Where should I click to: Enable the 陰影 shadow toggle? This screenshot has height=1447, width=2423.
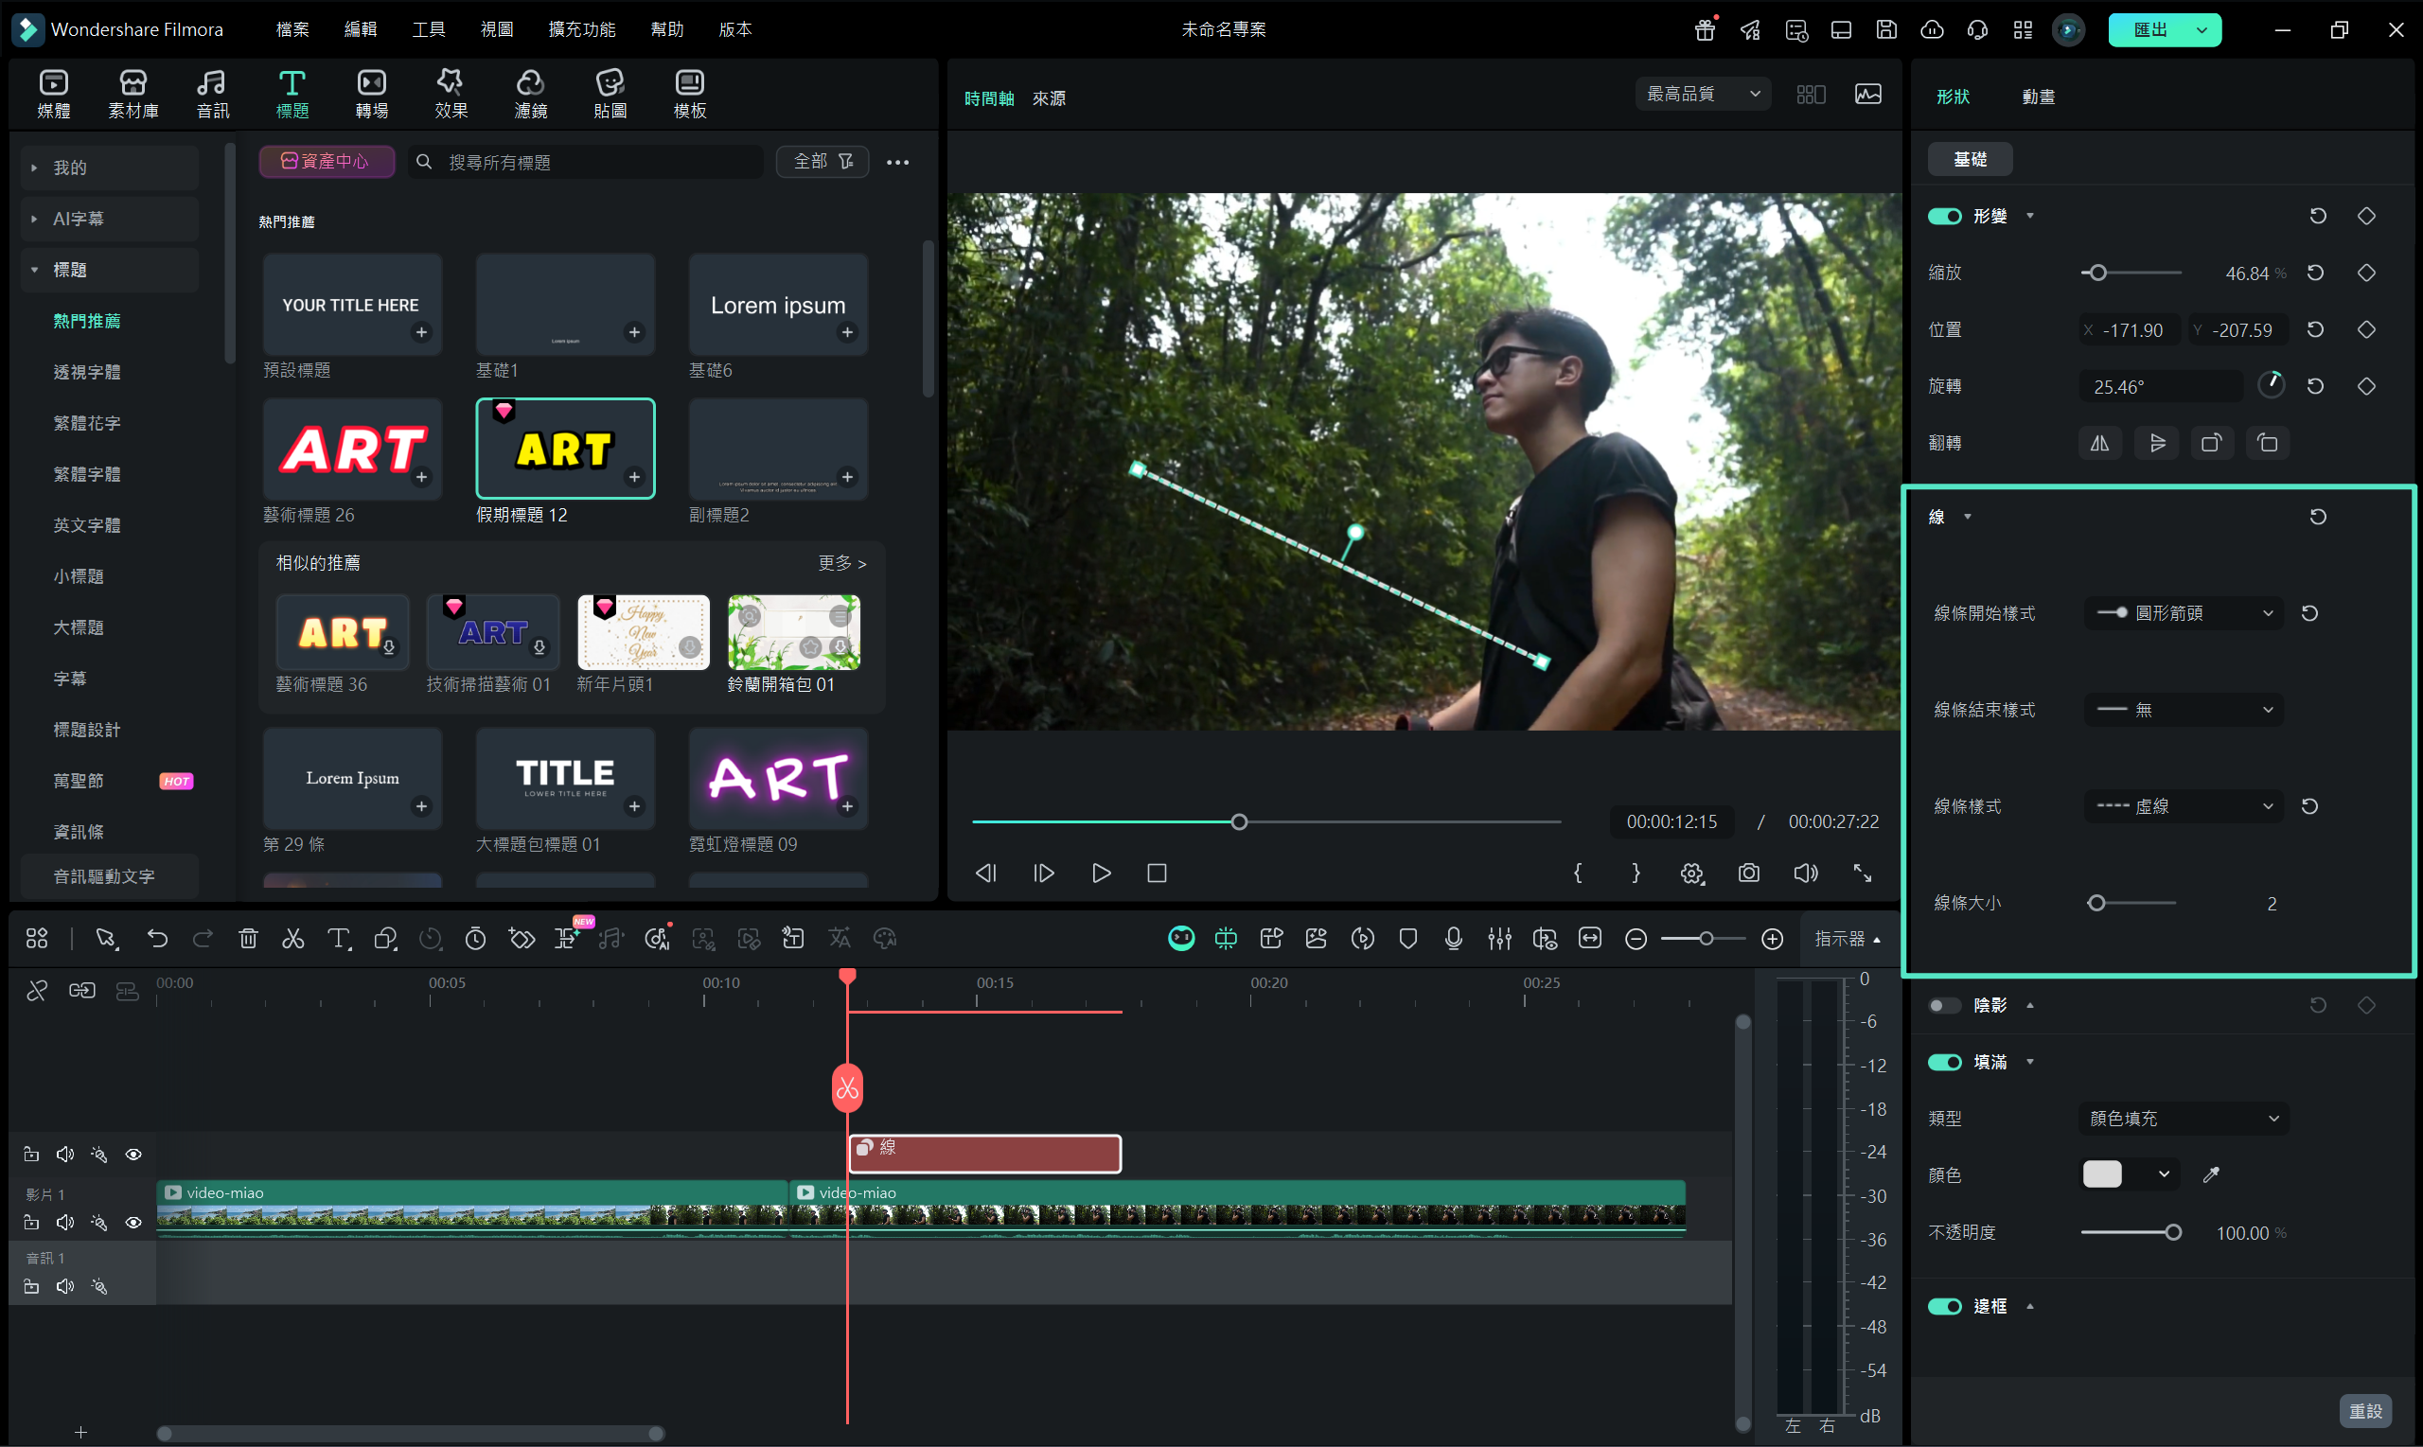click(x=1944, y=1005)
